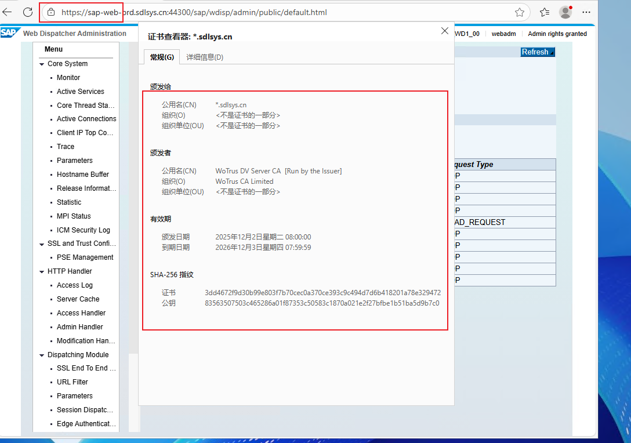
Task: Select Active Connections in menu
Action: coord(86,119)
